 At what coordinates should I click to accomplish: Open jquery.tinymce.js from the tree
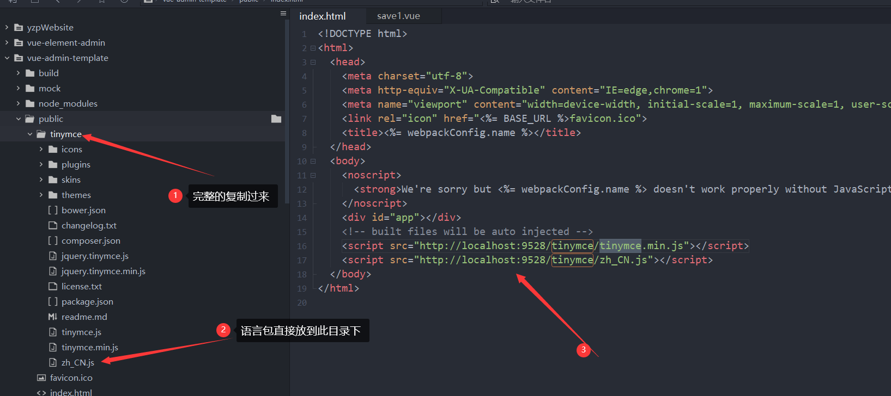95,256
